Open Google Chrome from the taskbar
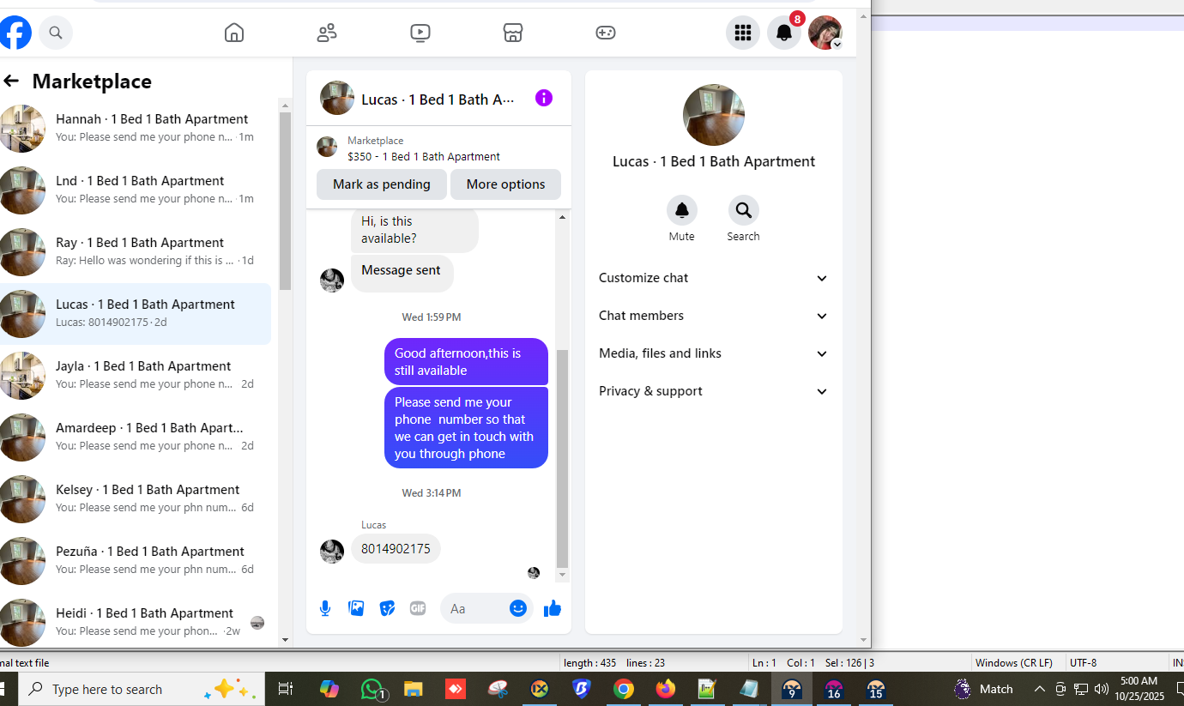The width and height of the screenshot is (1184, 706). pyautogui.click(x=624, y=690)
